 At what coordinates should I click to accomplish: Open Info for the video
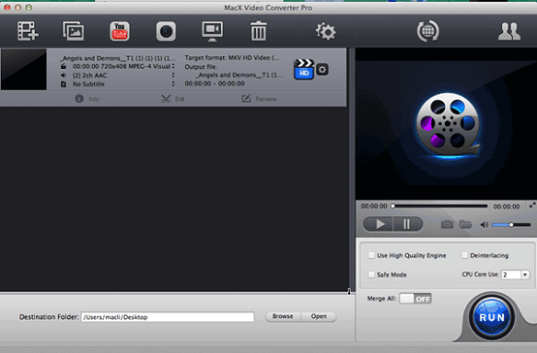click(87, 99)
